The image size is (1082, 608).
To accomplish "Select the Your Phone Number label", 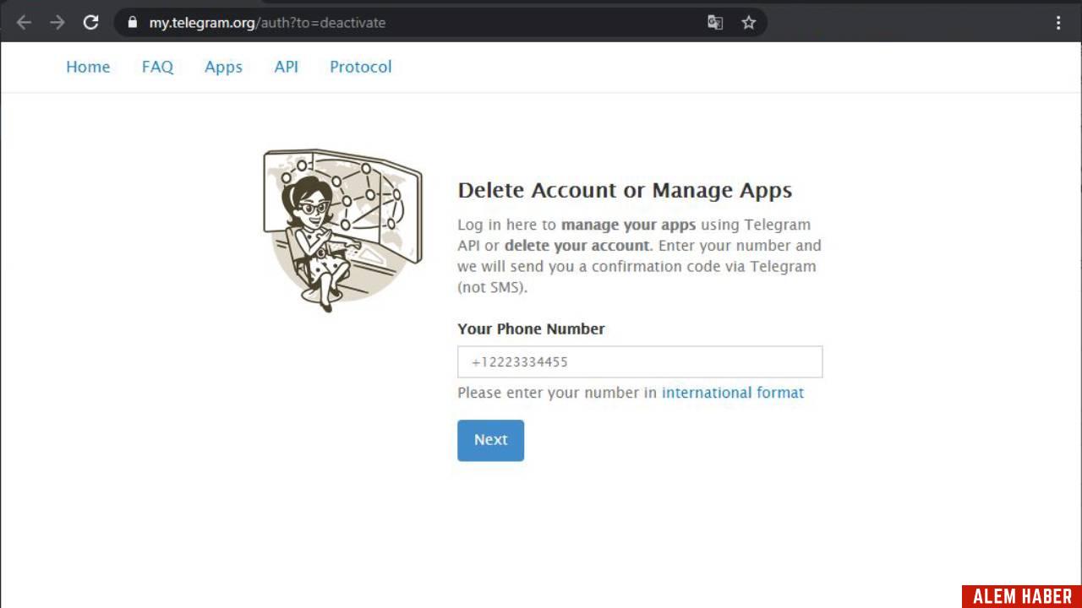I will pos(531,328).
